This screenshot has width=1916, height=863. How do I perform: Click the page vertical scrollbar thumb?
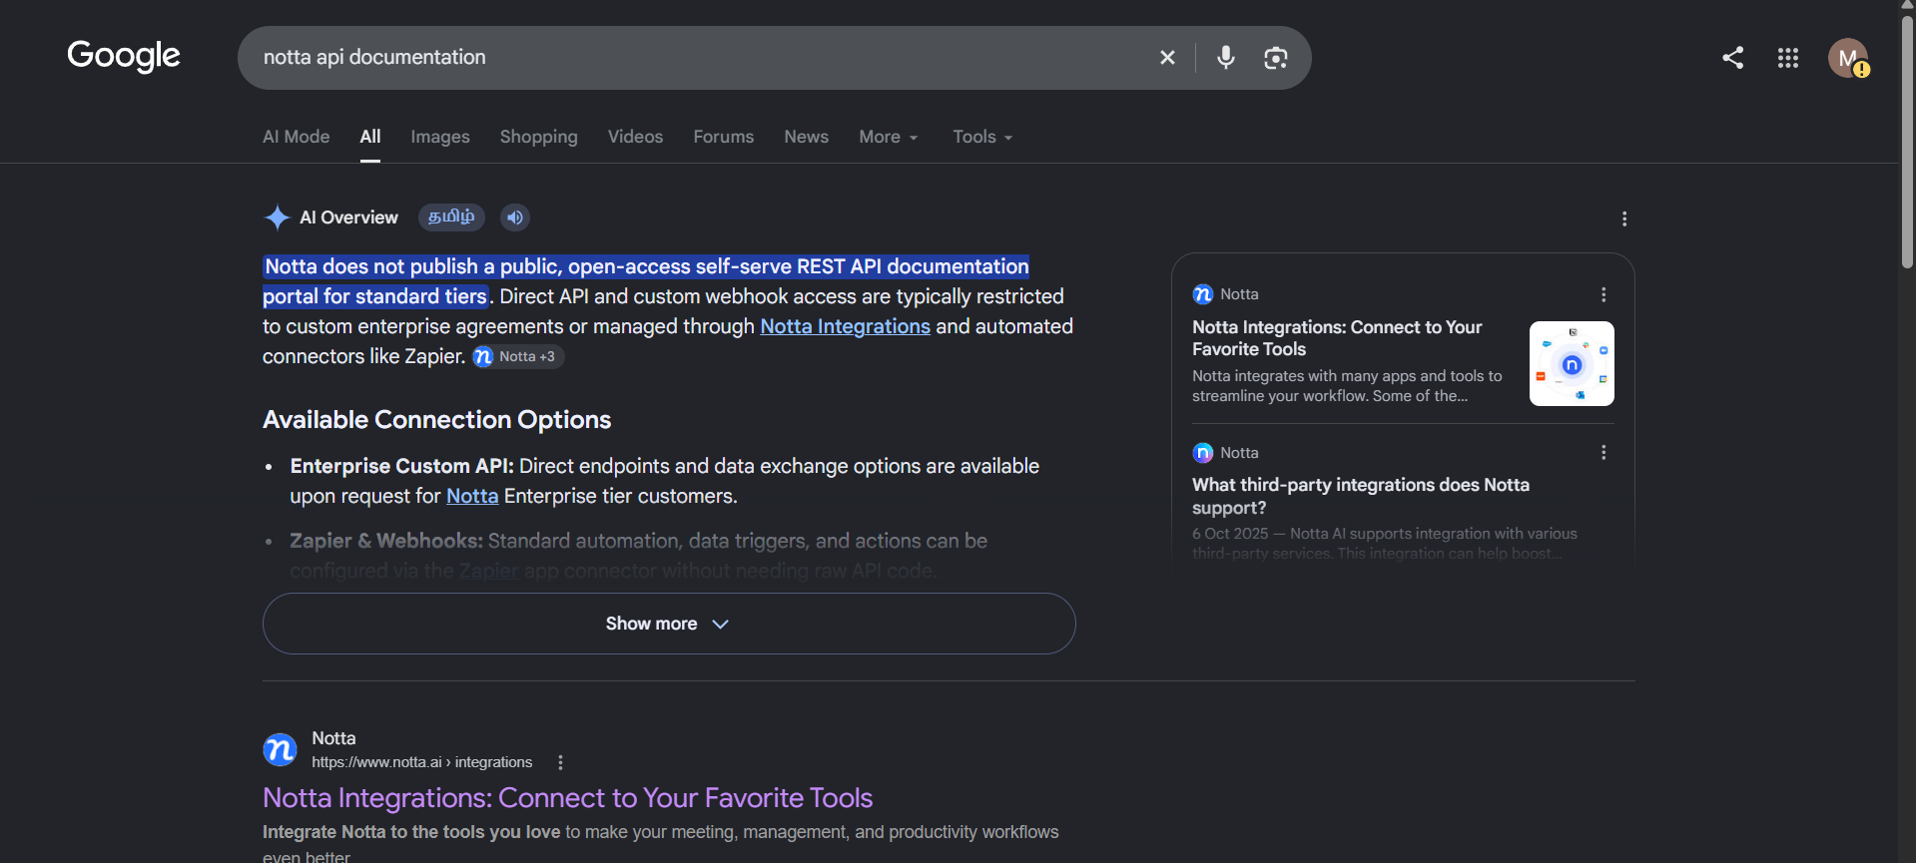pos(1907,140)
